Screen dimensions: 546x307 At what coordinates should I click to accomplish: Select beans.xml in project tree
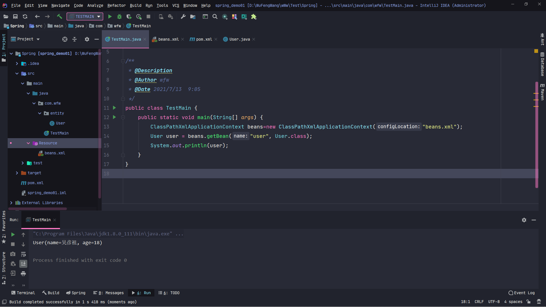point(55,153)
